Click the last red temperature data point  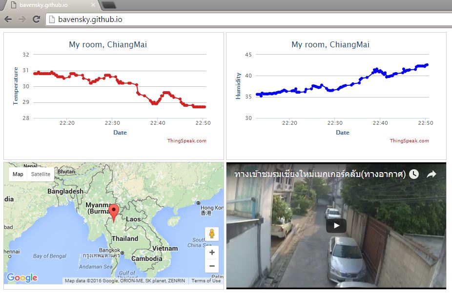[205, 107]
